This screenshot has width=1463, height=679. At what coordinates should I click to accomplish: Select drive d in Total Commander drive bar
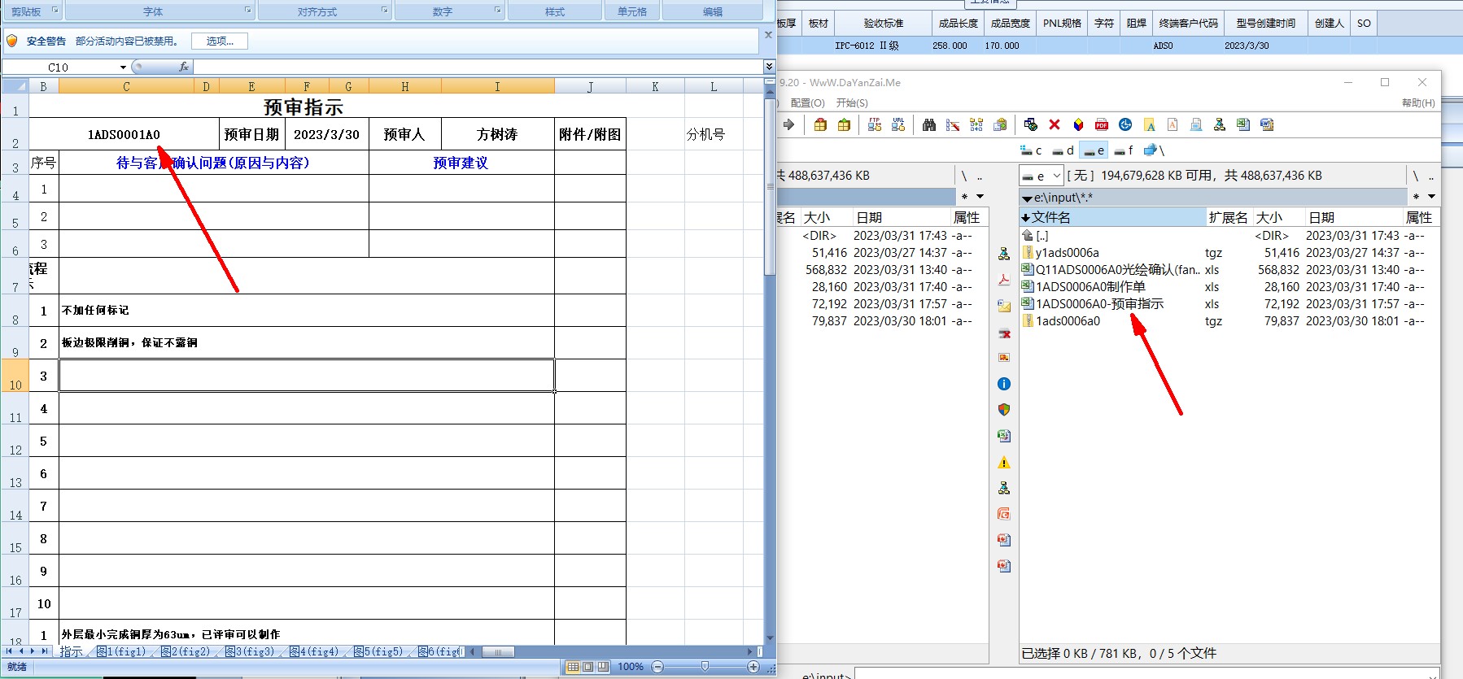tap(1063, 150)
